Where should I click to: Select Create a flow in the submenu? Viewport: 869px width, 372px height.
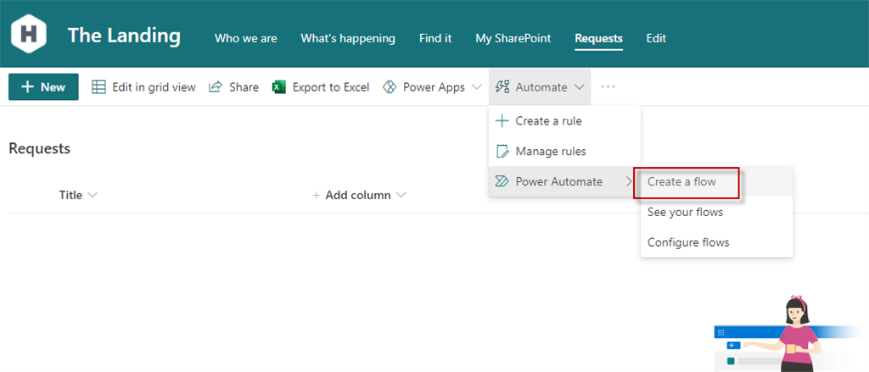tap(716, 181)
